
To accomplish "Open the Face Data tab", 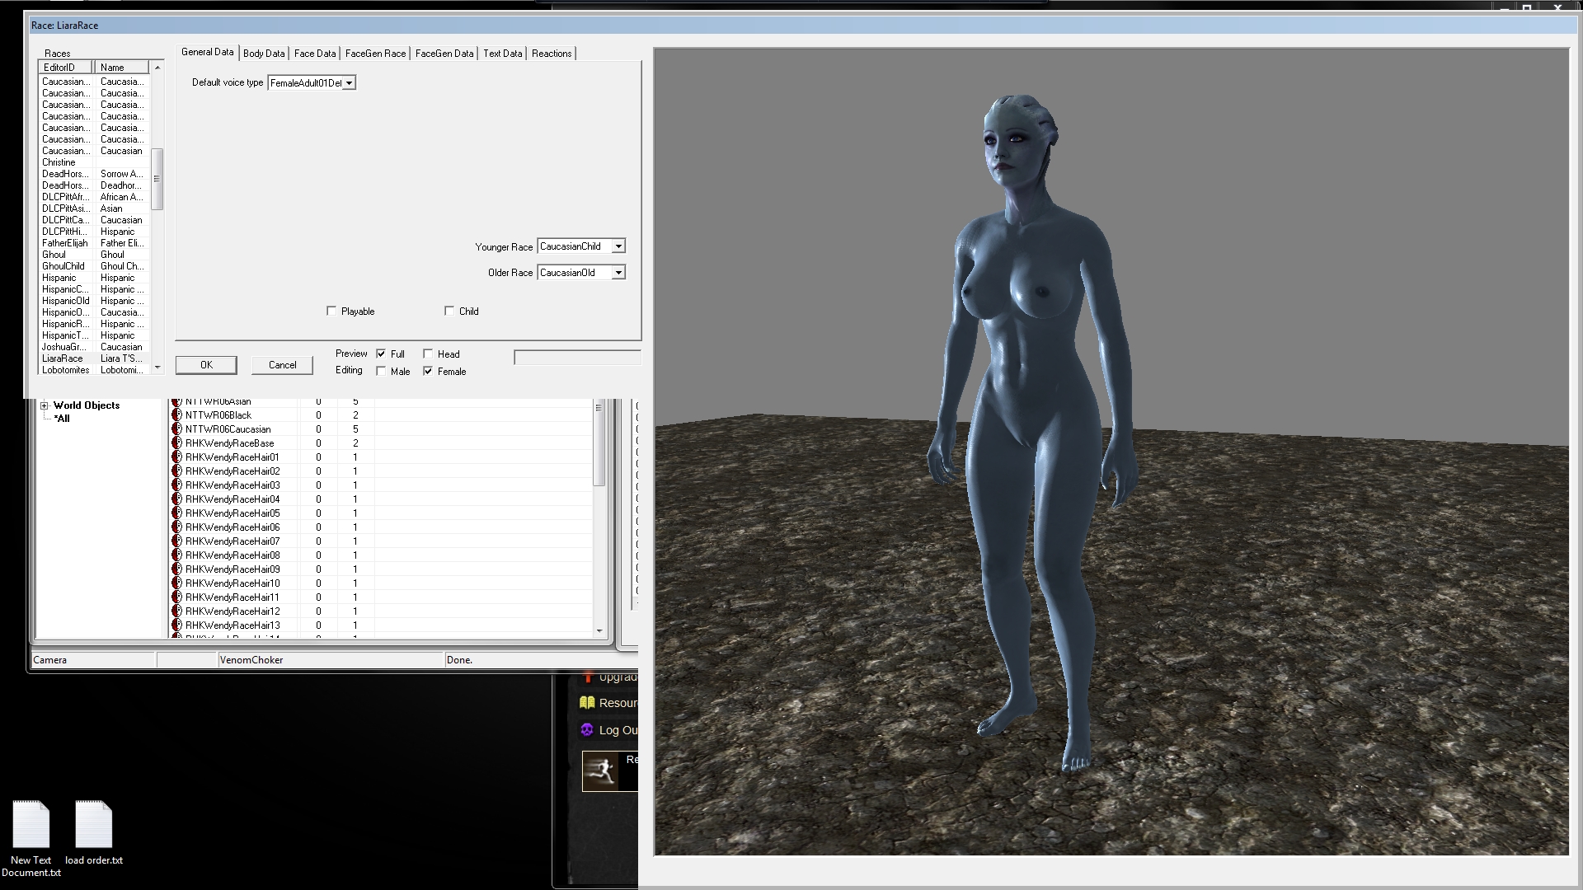I will click(315, 54).
